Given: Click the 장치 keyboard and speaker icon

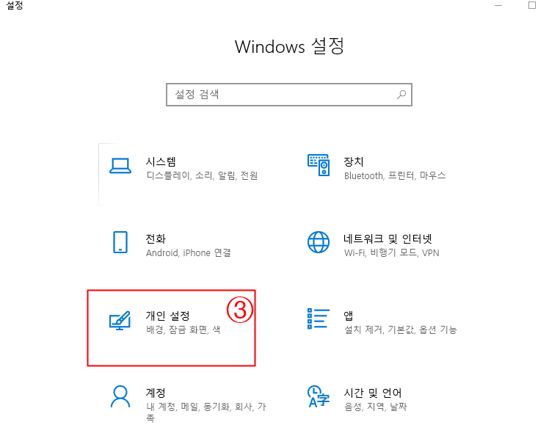Looking at the screenshot, I should click(319, 165).
